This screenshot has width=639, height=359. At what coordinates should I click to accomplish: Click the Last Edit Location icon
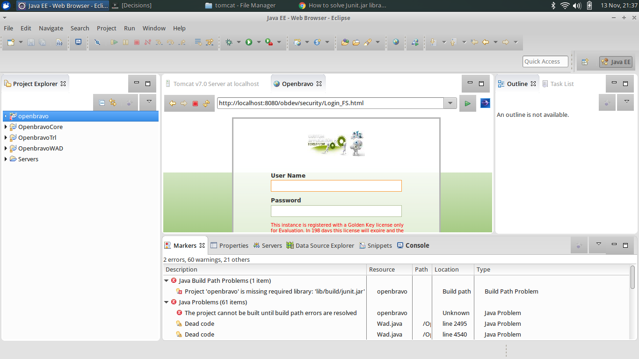pos(474,42)
